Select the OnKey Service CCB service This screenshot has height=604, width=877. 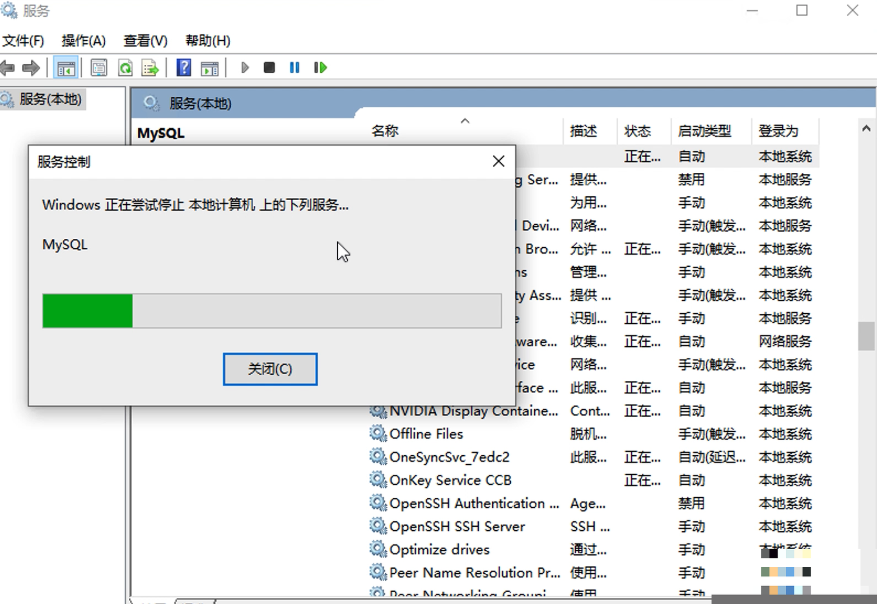[x=450, y=480]
